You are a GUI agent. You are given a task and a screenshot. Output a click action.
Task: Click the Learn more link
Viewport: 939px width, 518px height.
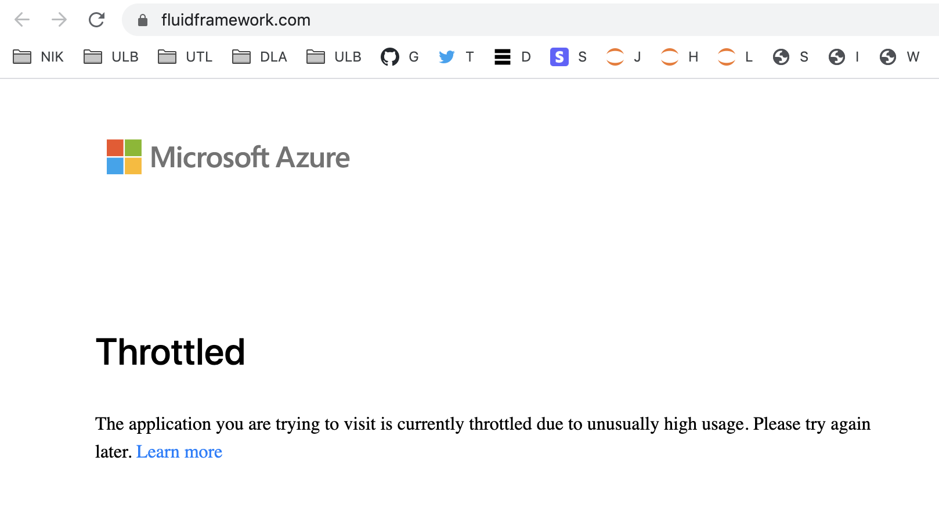[x=179, y=452]
